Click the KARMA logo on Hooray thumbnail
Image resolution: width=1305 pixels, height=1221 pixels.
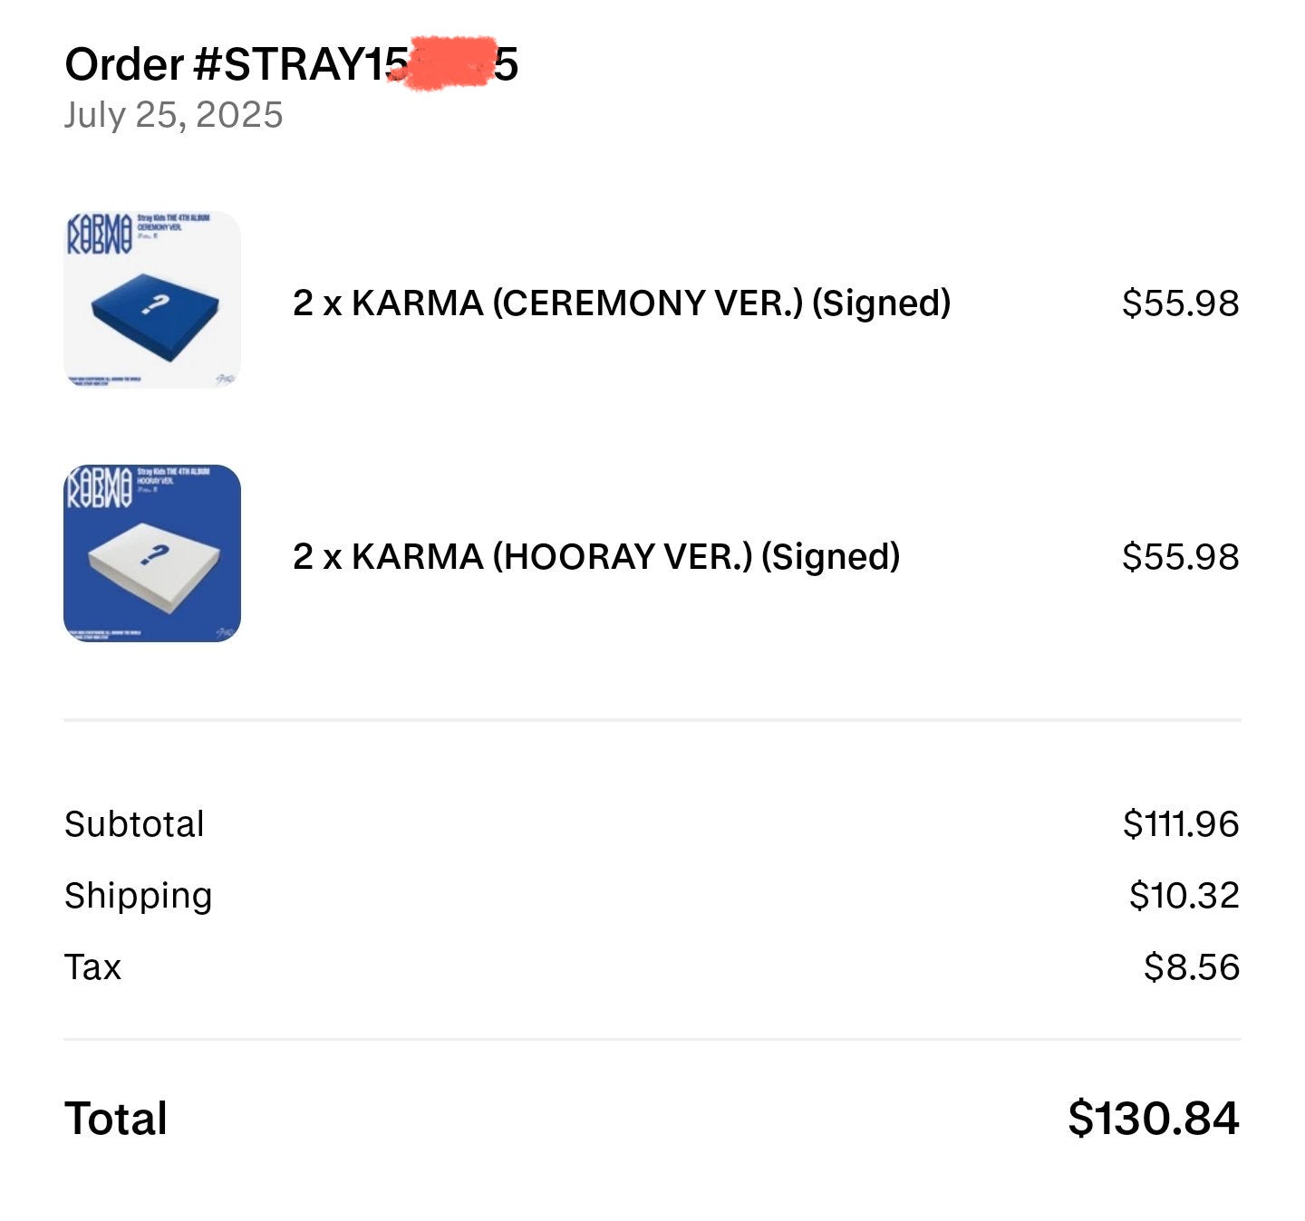[98, 488]
